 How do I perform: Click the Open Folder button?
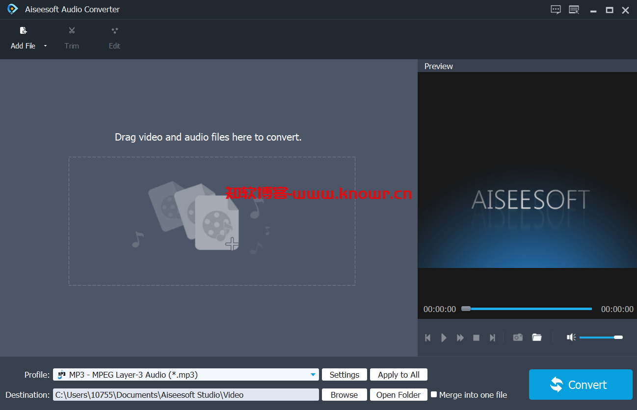coord(398,395)
